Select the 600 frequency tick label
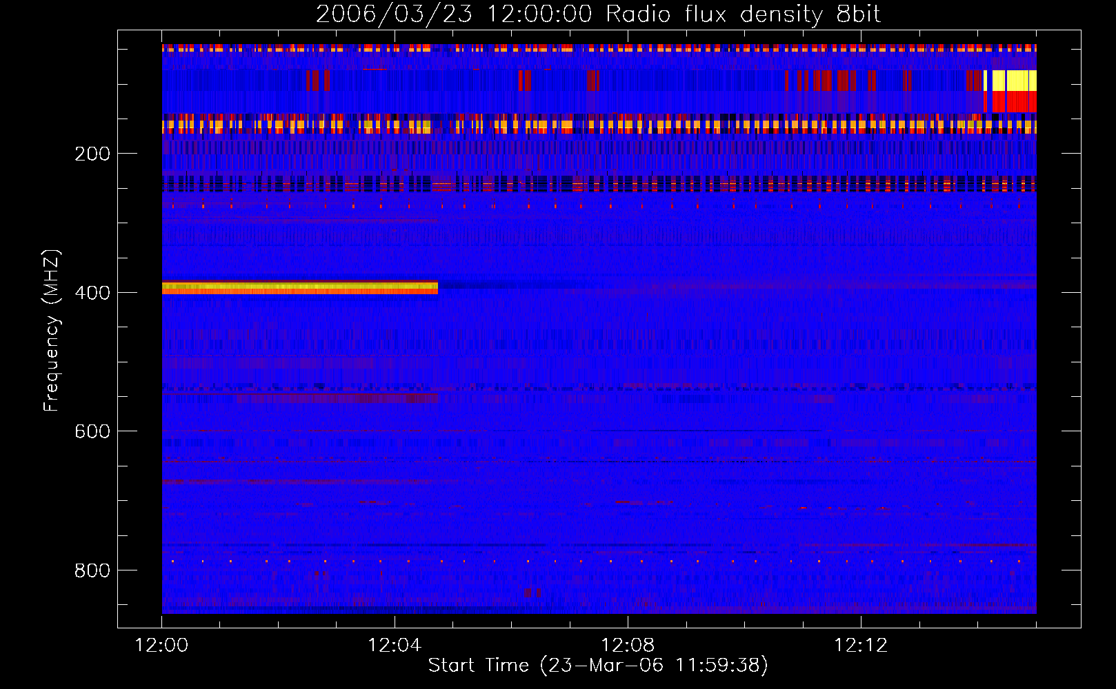The image size is (1116, 689). pos(92,431)
